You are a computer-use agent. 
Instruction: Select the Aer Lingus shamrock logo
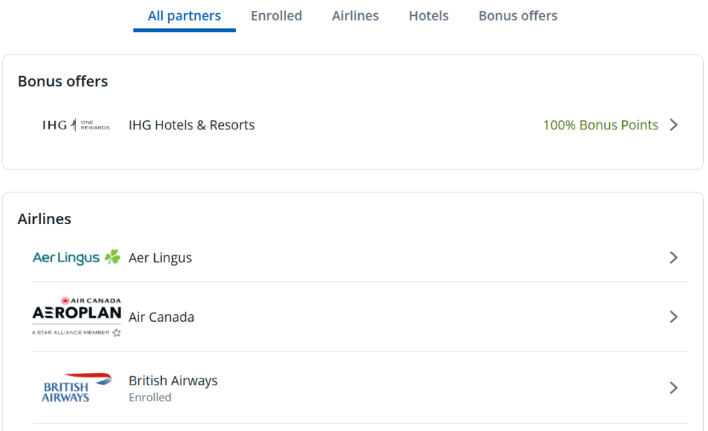click(x=112, y=257)
